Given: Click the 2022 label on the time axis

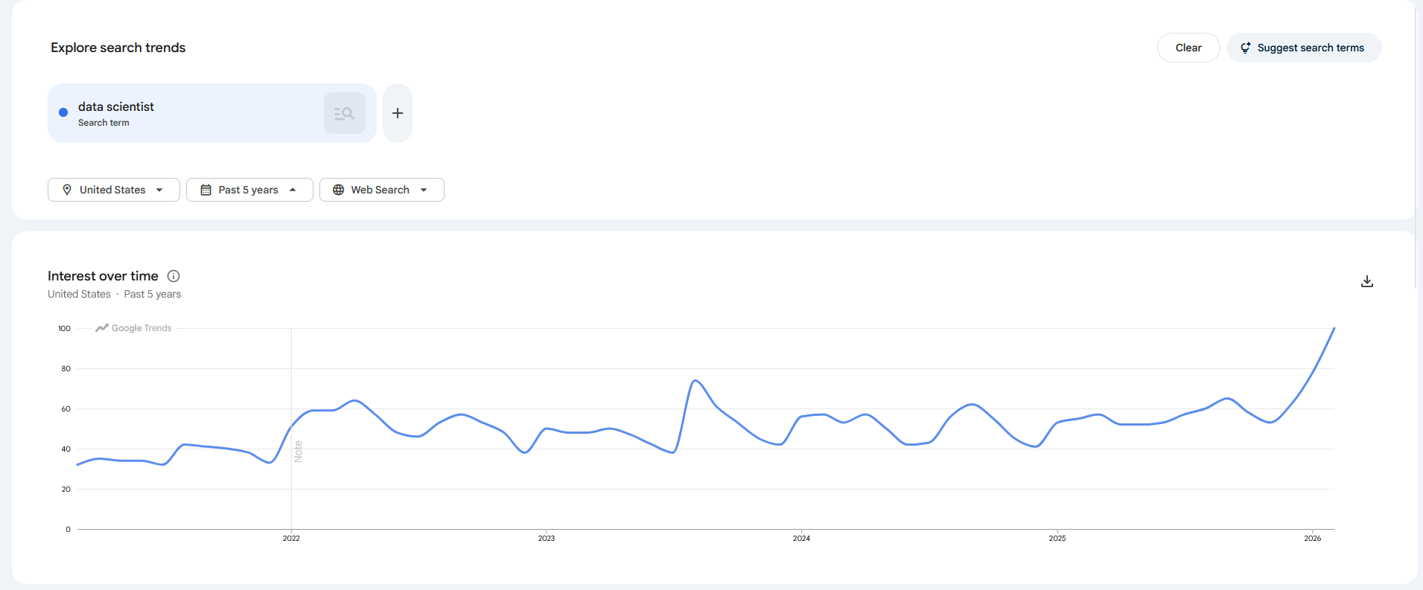Looking at the screenshot, I should (x=291, y=538).
